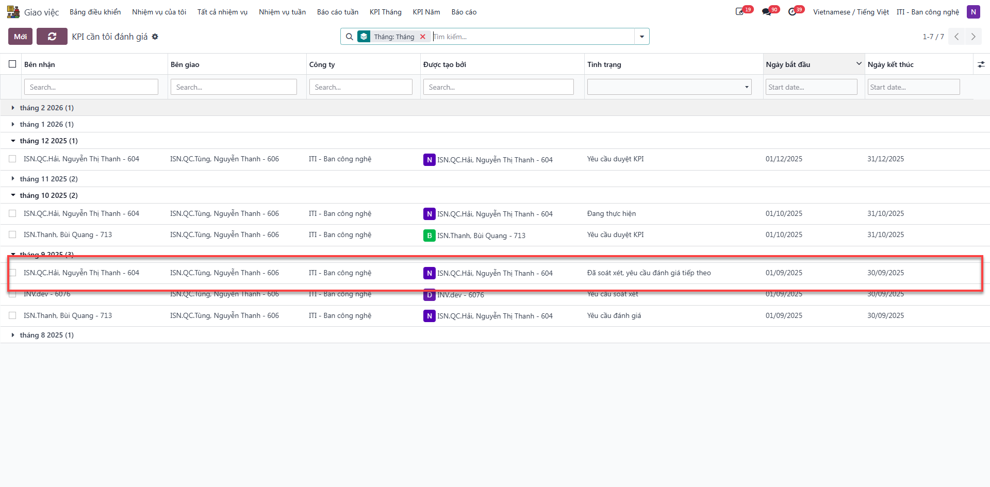Toggle the select-all header checkbox
This screenshot has height=487, width=990.
(12, 64)
